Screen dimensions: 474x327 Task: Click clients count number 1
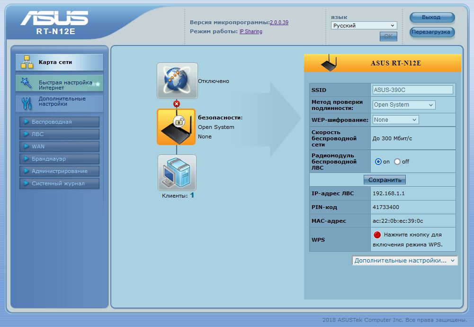[x=192, y=195]
